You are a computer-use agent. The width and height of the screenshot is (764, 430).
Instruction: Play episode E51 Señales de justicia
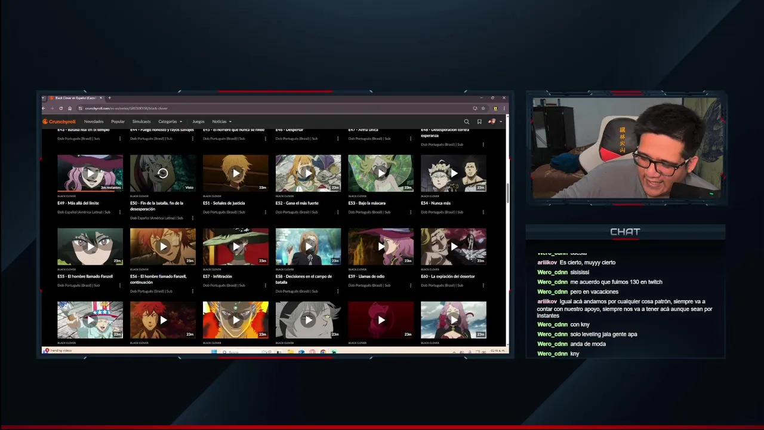(236, 173)
